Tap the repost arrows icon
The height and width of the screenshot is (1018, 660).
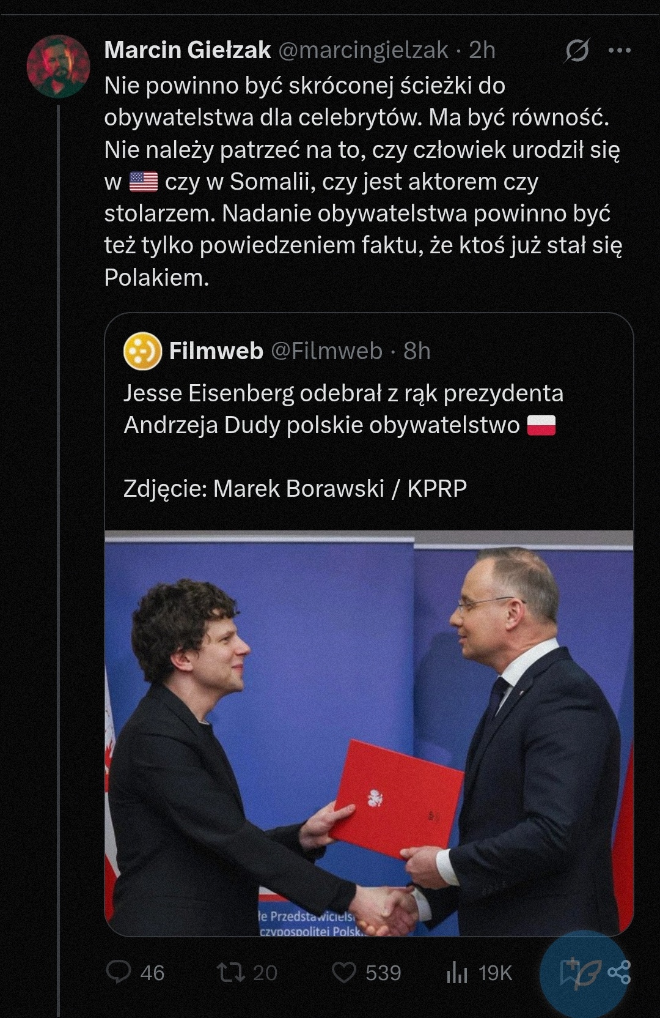coord(230,972)
